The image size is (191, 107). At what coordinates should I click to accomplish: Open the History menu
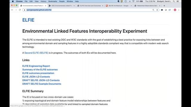[43, 1]
